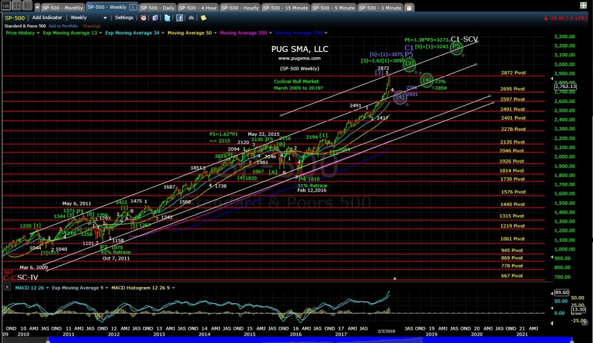Switch to SP-500 5 Minute tab
593x343 pixels.
tap(334, 8)
